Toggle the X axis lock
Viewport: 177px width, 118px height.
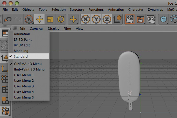(x=86, y=19)
